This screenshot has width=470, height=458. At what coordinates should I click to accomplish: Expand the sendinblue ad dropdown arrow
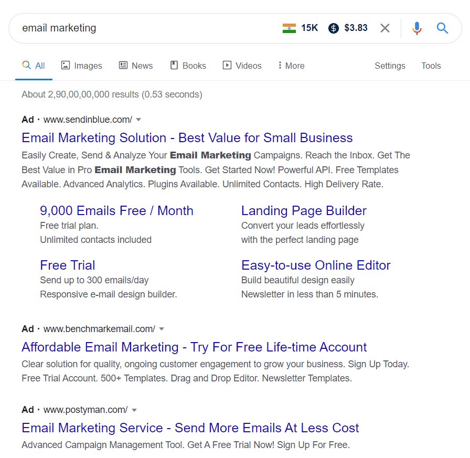(x=138, y=120)
